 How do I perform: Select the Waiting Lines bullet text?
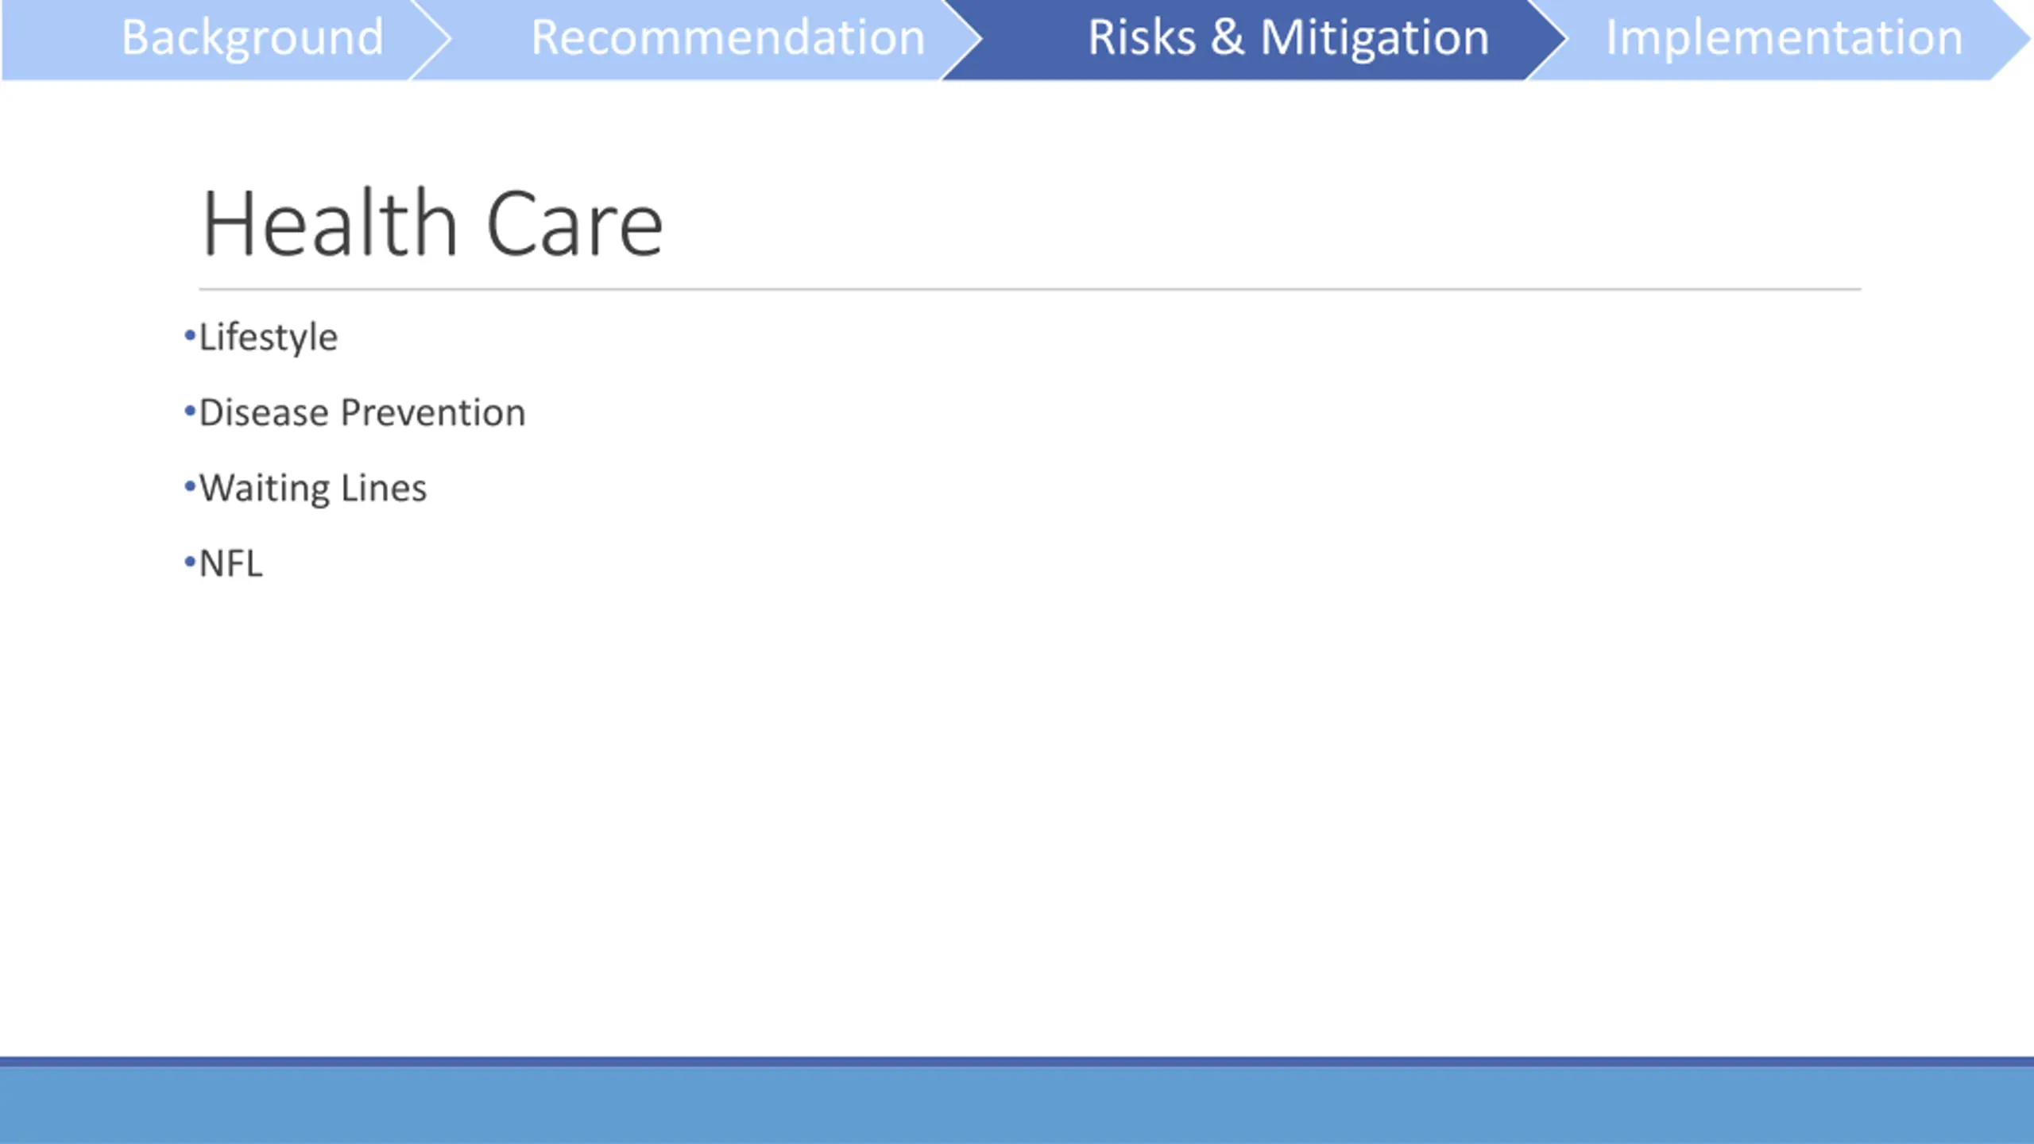(x=312, y=489)
